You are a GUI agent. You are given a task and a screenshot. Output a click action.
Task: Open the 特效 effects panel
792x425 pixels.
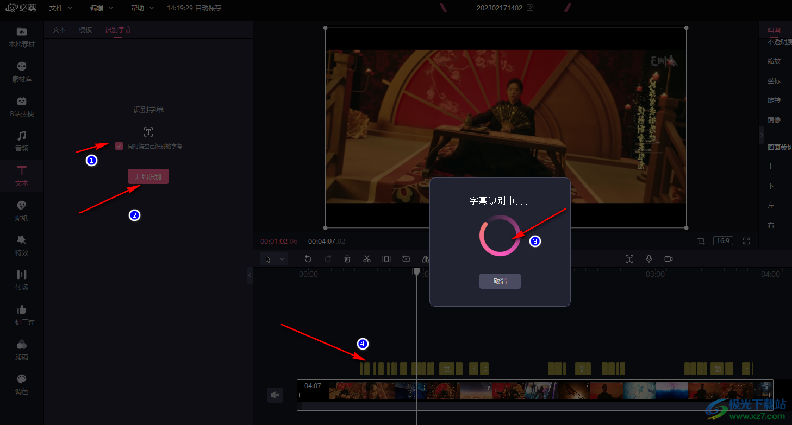pyautogui.click(x=22, y=245)
